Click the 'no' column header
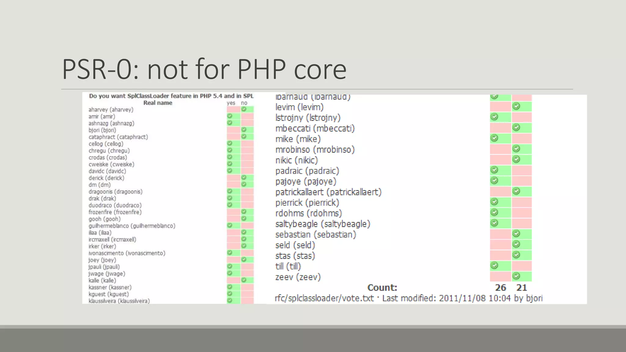The height and width of the screenshot is (352, 626). tap(244, 103)
